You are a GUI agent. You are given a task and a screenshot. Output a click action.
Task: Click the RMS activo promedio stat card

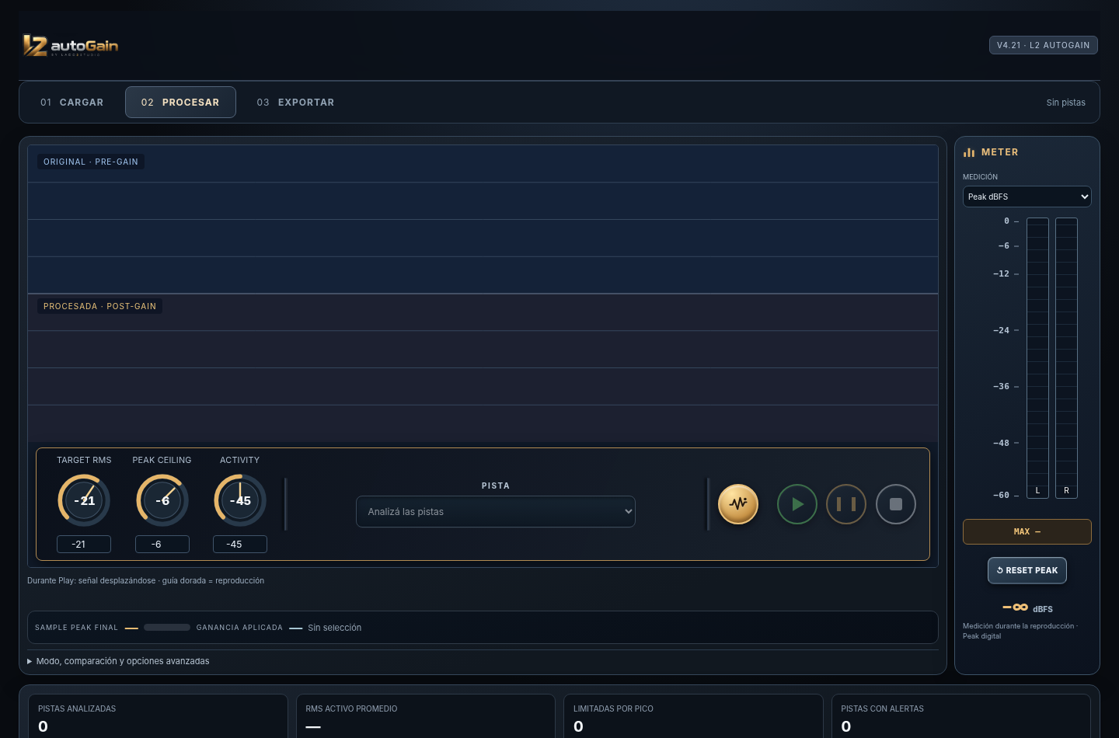click(x=426, y=715)
